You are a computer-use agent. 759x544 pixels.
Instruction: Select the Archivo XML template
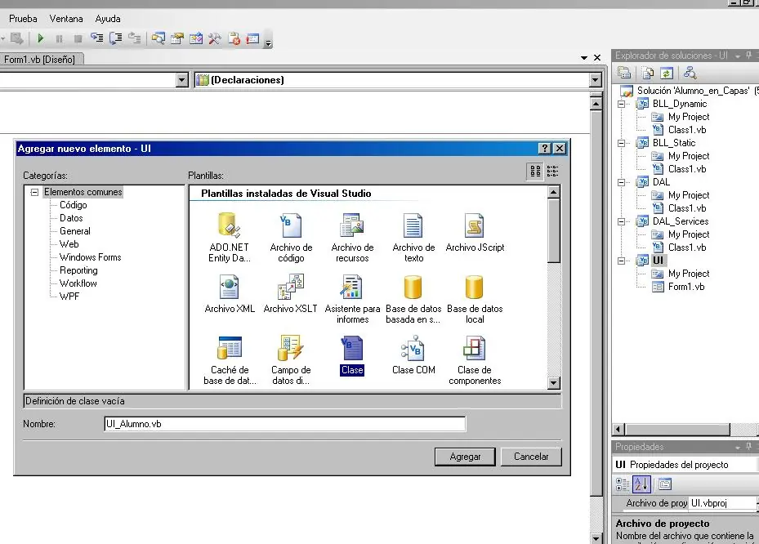[x=230, y=294]
